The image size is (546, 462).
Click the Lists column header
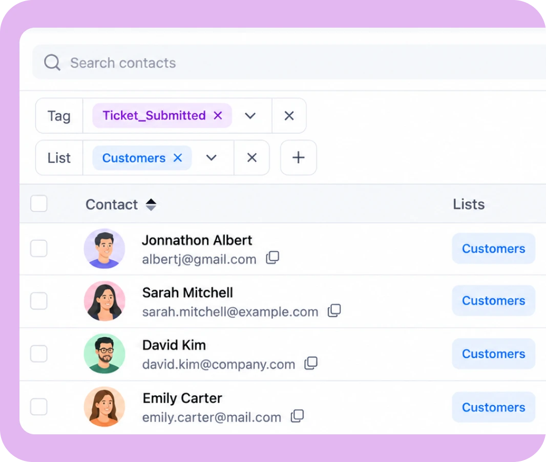pyautogui.click(x=469, y=204)
